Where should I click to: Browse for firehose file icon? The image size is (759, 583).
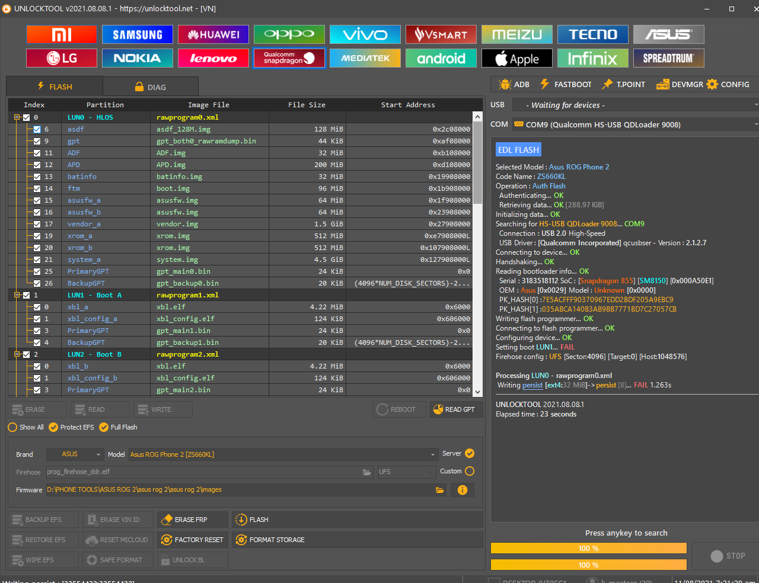click(367, 472)
